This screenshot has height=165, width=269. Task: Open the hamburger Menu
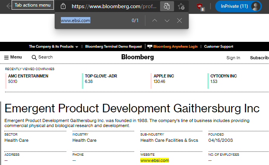pyautogui.click(x=13, y=57)
